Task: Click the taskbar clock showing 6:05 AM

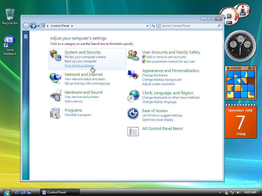Action: point(250,192)
